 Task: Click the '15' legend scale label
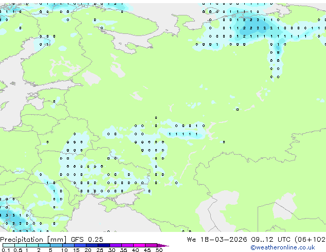coord(76,250)
